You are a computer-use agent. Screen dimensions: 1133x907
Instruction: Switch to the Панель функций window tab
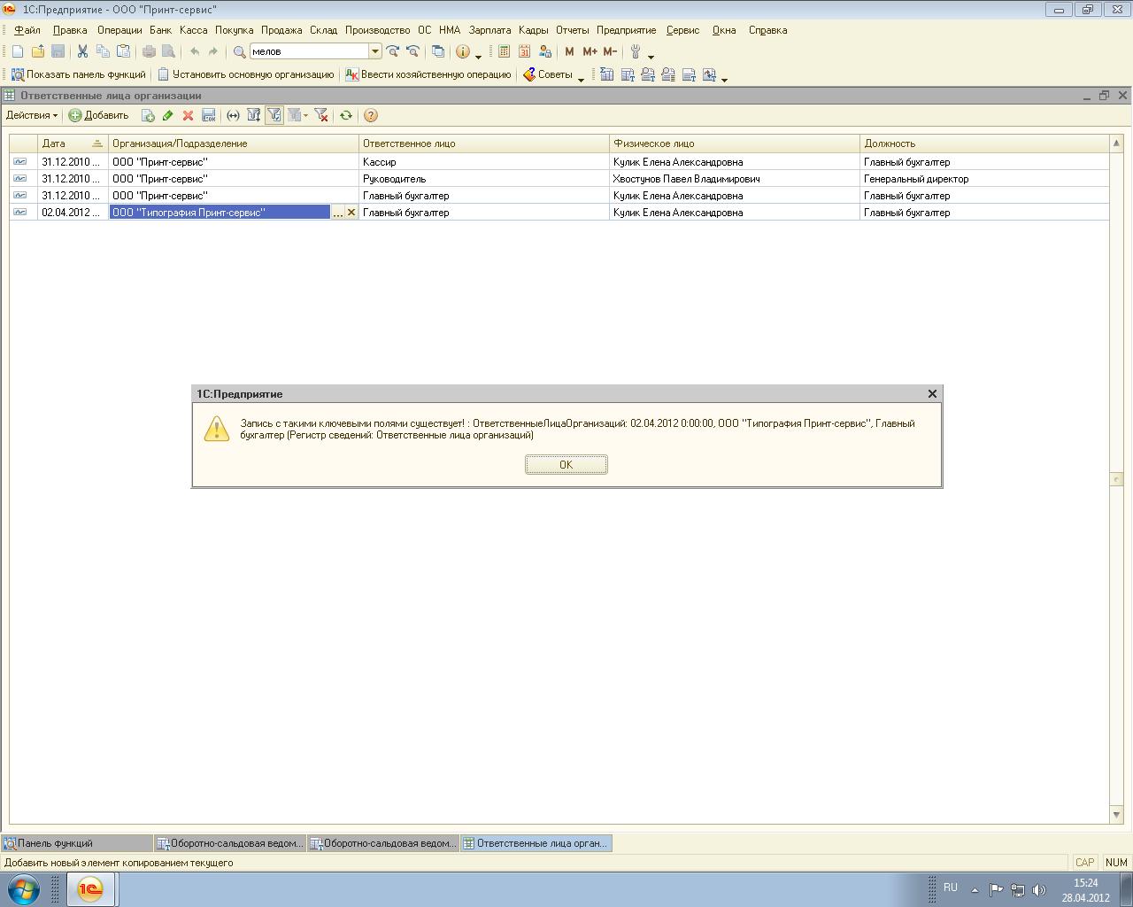pos(77,843)
